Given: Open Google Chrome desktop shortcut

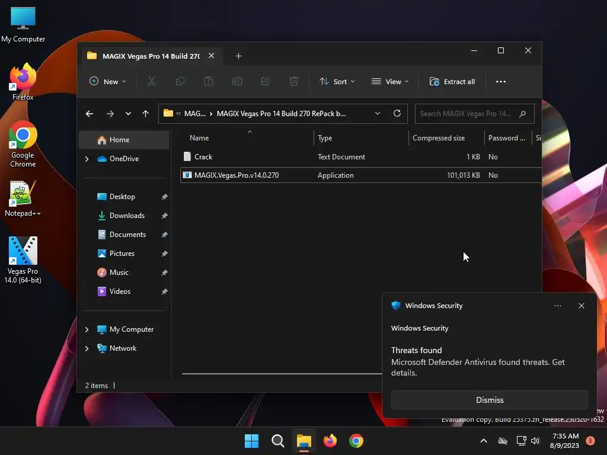Looking at the screenshot, I should (x=23, y=144).
